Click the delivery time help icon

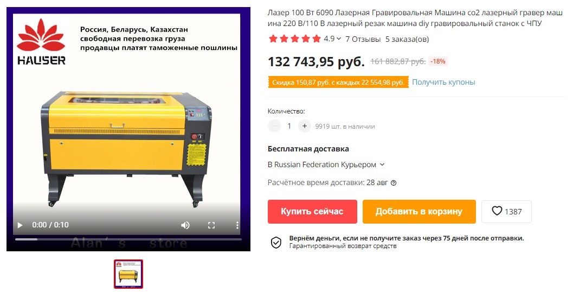pyautogui.click(x=394, y=183)
